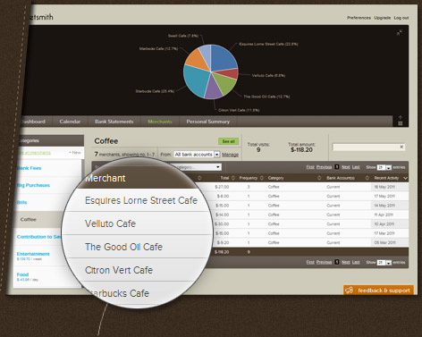Click the green See all button
Image resolution: width=422 pixels, height=337 pixels.
tap(228, 141)
